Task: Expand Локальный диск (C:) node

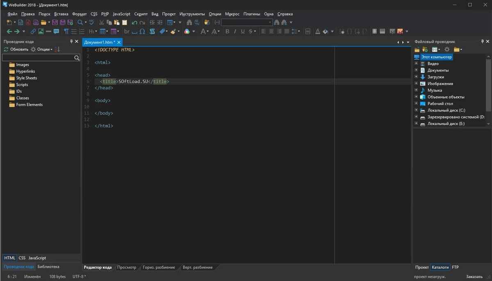Action: tap(416, 110)
